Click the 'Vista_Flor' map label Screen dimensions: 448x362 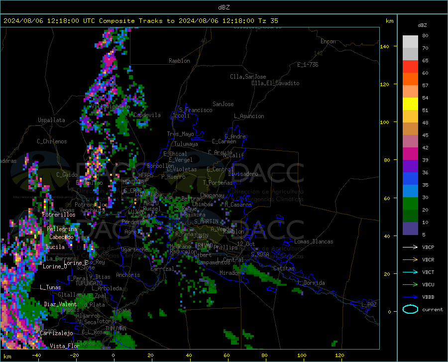click(65, 346)
